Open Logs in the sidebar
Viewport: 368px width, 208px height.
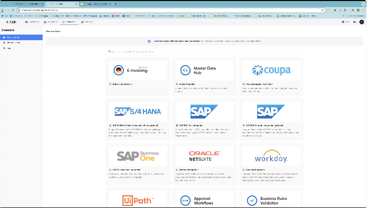pyautogui.click(x=21, y=48)
